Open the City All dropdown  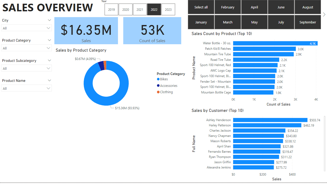[x=26, y=28]
